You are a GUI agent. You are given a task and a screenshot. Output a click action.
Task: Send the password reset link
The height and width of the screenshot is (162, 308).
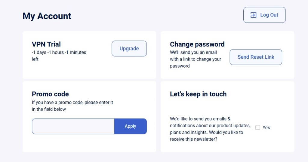(256, 57)
